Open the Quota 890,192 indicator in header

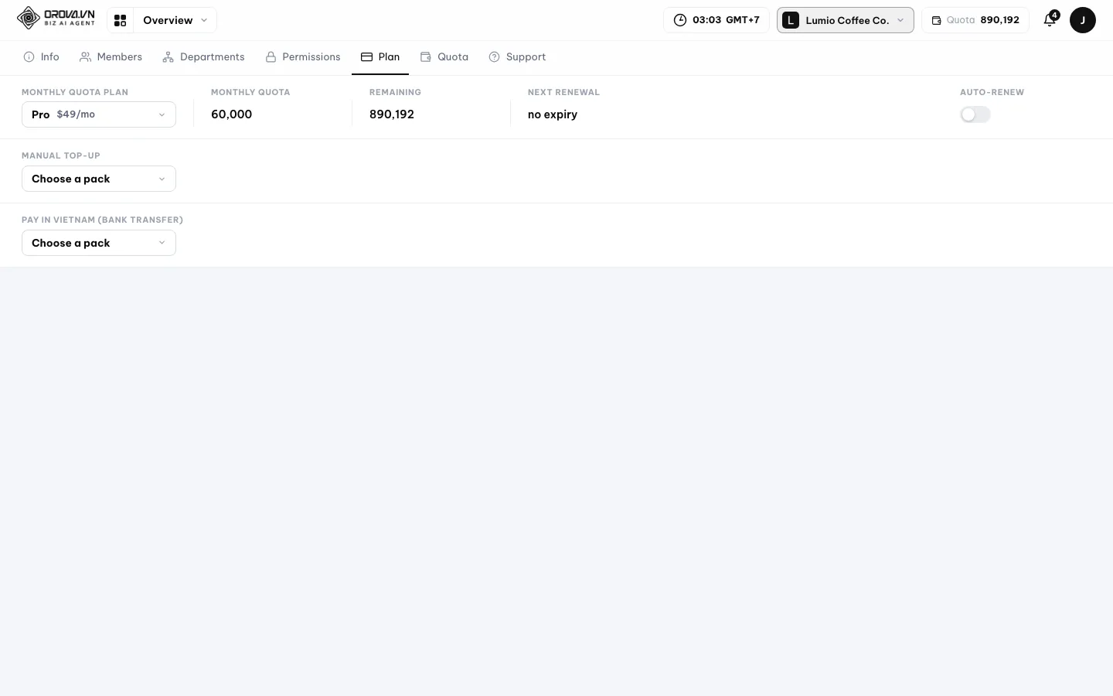click(975, 20)
